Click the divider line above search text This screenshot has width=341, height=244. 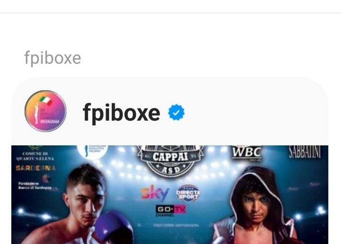coord(170,13)
